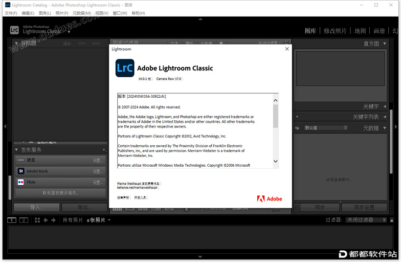Click the 法律声明 link in dialog
Viewport: 401px width, 262px height.
pos(123,197)
